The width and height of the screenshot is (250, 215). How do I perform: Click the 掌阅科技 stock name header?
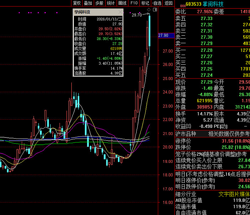click(x=213, y=4)
